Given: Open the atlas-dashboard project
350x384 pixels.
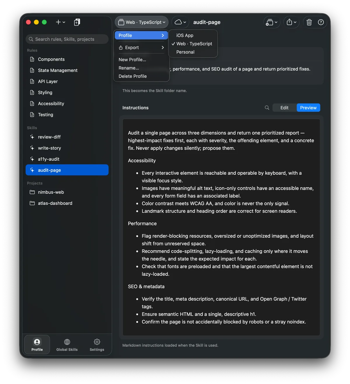Looking at the screenshot, I should tap(67, 203).
